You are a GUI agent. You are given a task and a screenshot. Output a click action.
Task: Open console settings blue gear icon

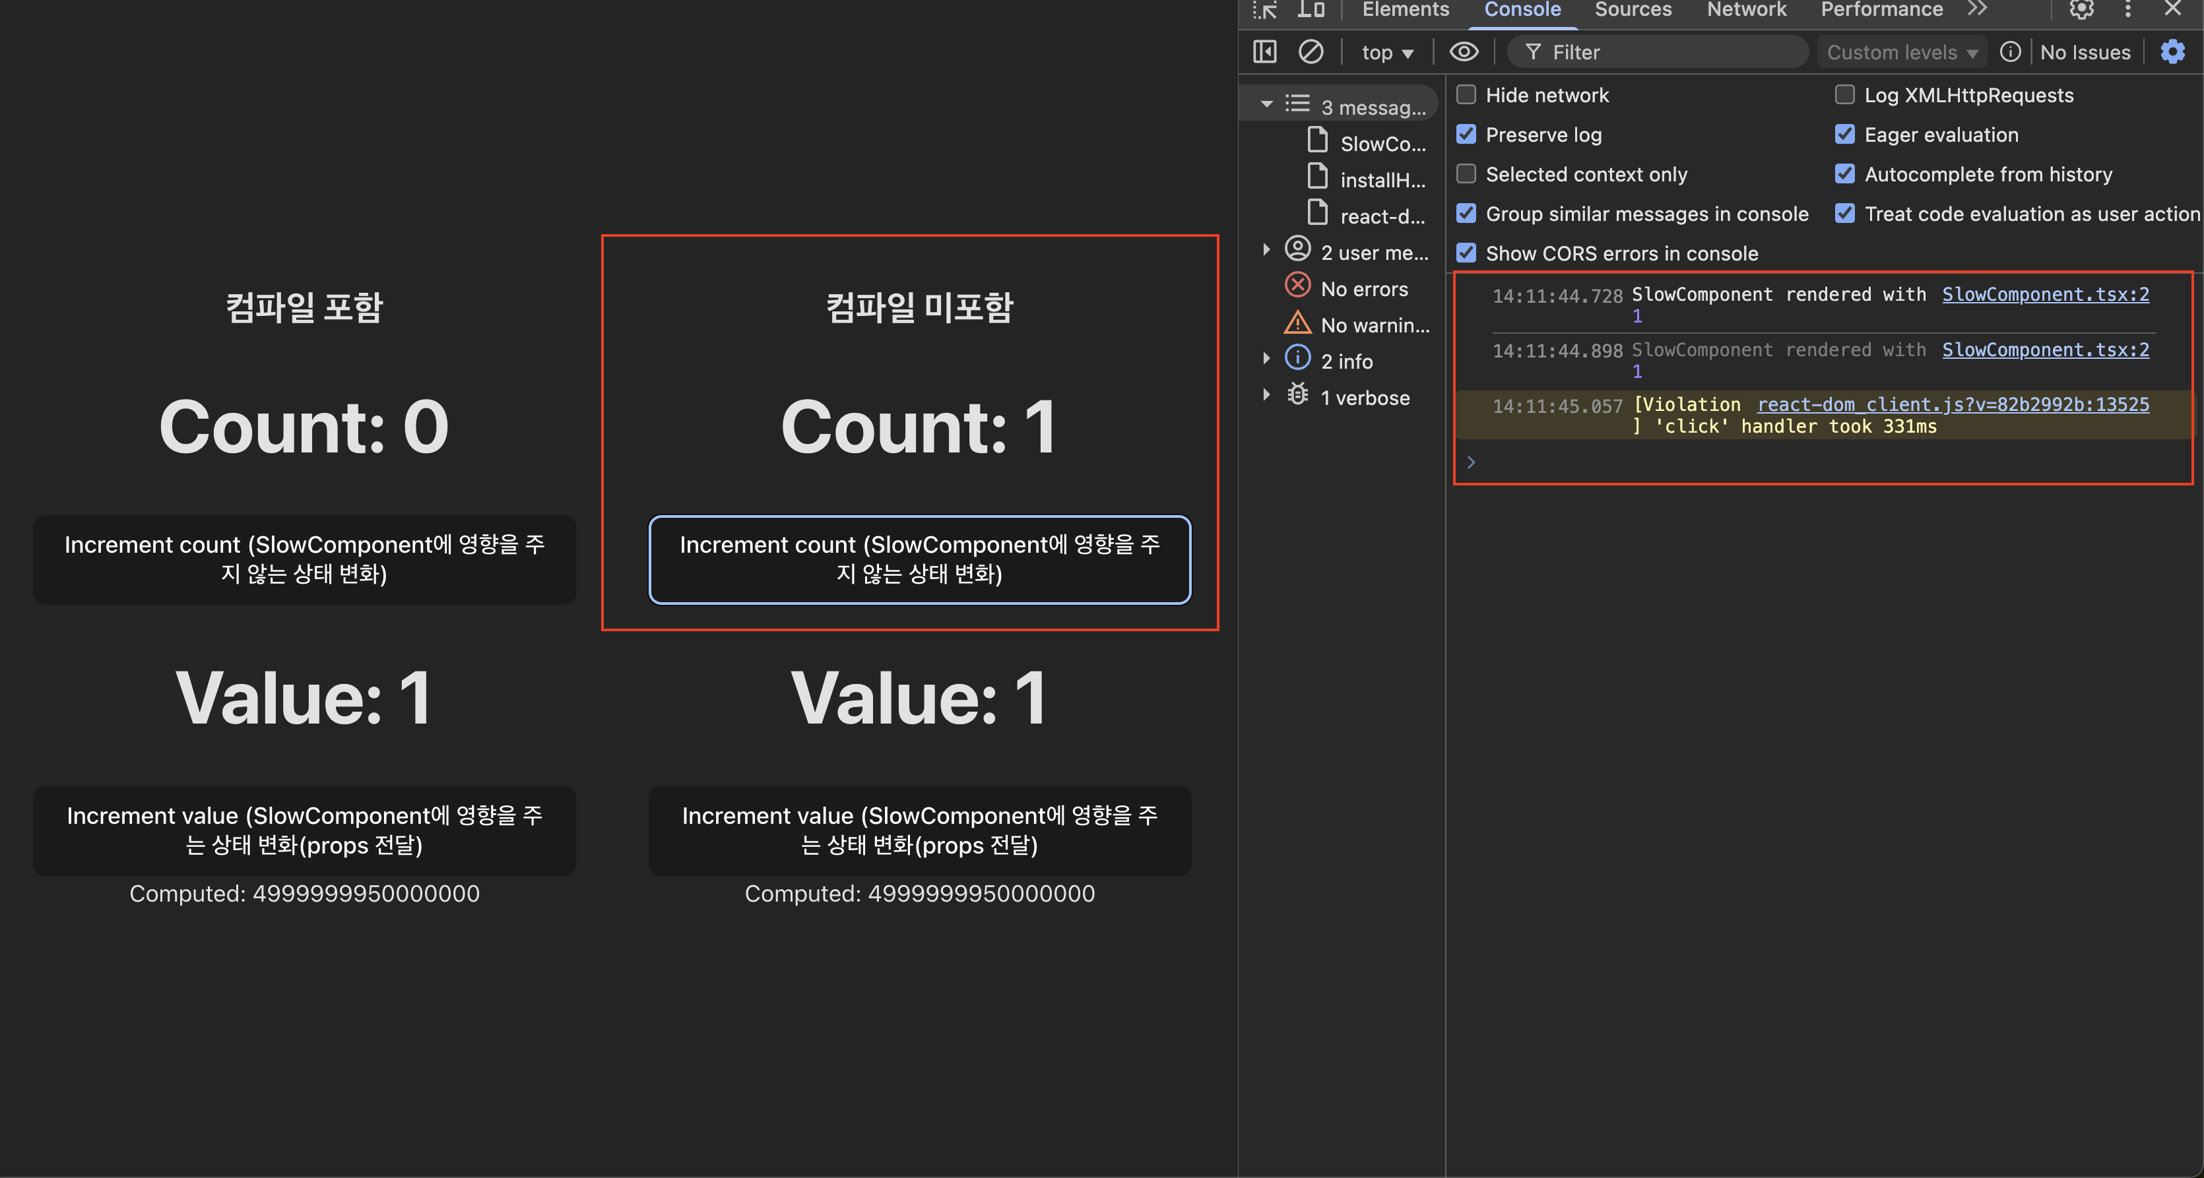click(x=2172, y=52)
